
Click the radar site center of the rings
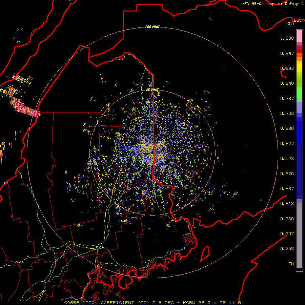(152, 152)
